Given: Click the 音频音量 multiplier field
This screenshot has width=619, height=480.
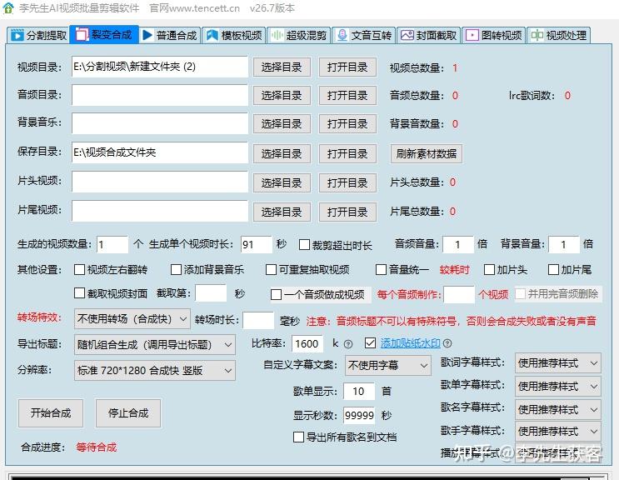Looking at the screenshot, I should pyautogui.click(x=458, y=245).
